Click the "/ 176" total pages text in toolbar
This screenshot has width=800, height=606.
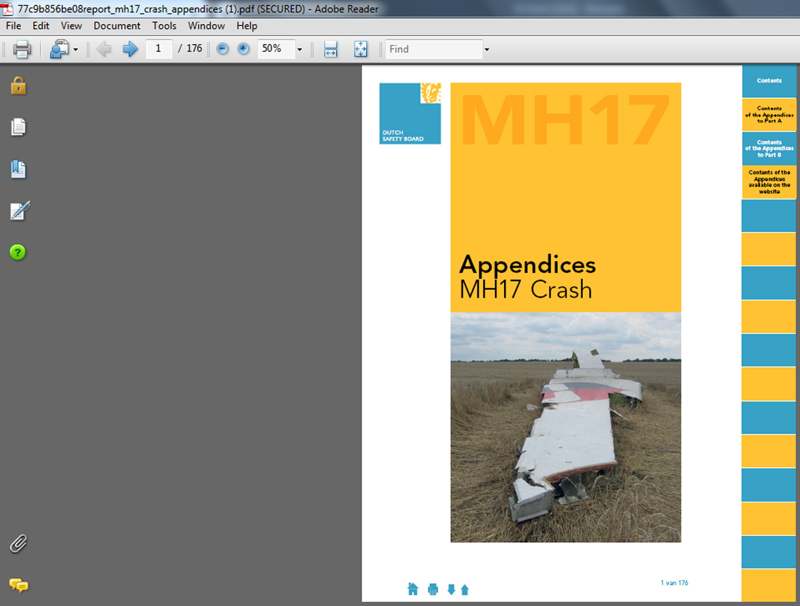coord(190,49)
